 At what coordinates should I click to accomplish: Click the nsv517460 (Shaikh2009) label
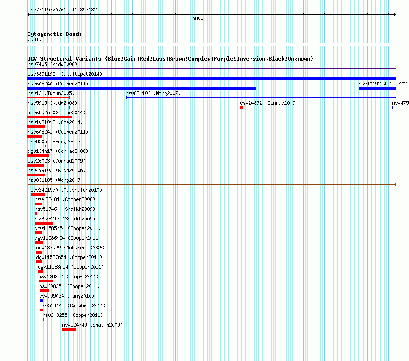[x=65, y=209]
